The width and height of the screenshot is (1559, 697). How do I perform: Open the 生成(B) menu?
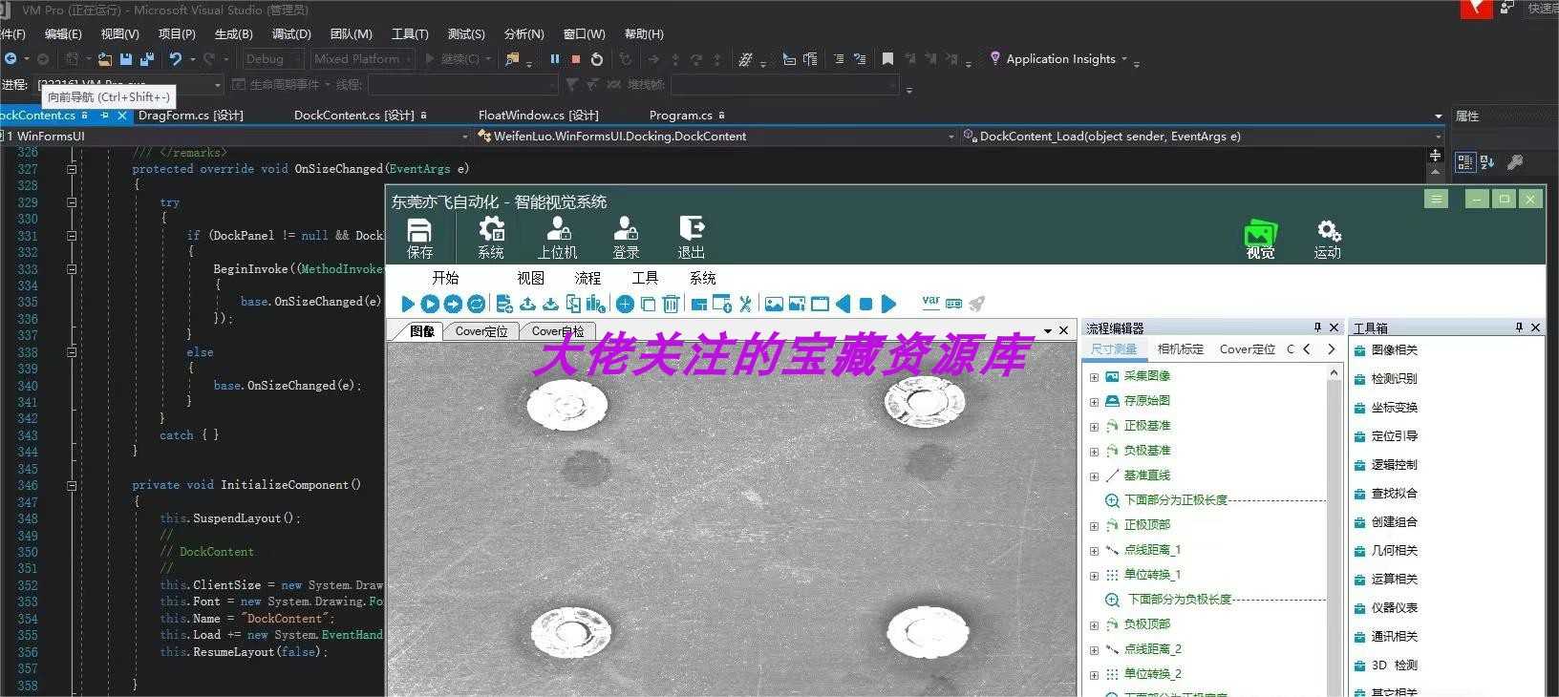(234, 34)
